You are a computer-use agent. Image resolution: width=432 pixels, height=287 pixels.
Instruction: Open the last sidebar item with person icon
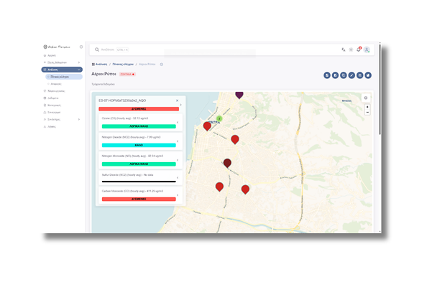tap(50, 126)
